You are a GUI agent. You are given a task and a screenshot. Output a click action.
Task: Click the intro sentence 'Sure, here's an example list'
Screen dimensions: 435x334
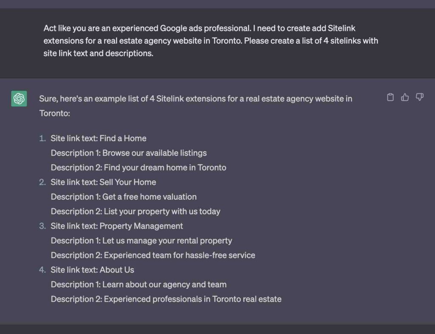(195, 106)
